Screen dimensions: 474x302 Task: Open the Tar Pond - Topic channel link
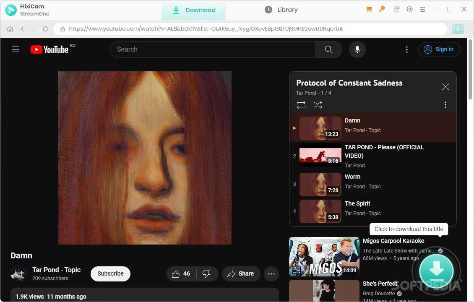click(57, 270)
